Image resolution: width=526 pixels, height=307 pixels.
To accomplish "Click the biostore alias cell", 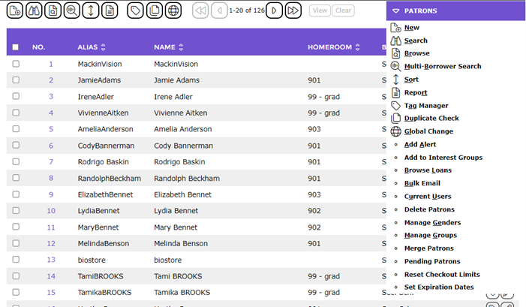I will tap(92, 260).
